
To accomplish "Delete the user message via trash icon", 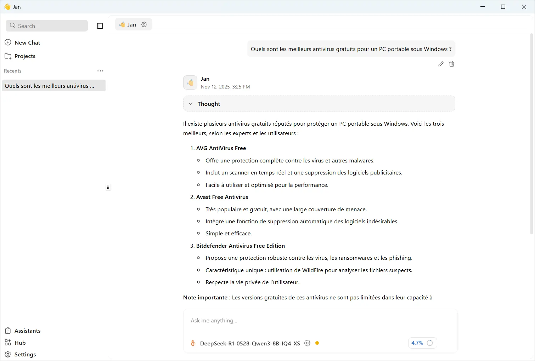I will pyautogui.click(x=451, y=64).
